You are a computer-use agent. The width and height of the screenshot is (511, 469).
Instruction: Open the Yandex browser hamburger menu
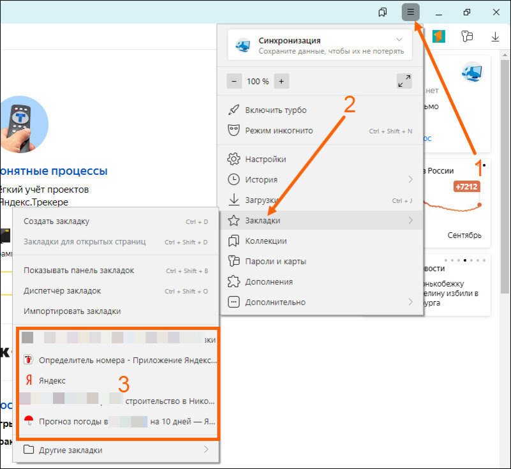pyautogui.click(x=410, y=12)
